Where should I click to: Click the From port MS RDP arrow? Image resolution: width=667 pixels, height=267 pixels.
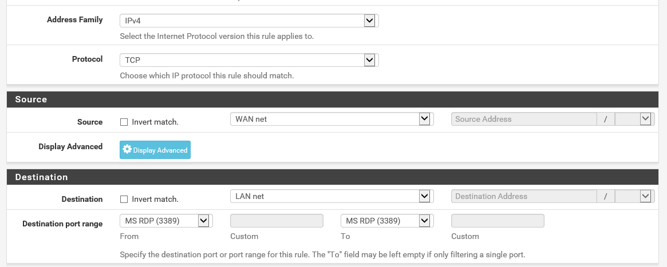pyautogui.click(x=203, y=221)
